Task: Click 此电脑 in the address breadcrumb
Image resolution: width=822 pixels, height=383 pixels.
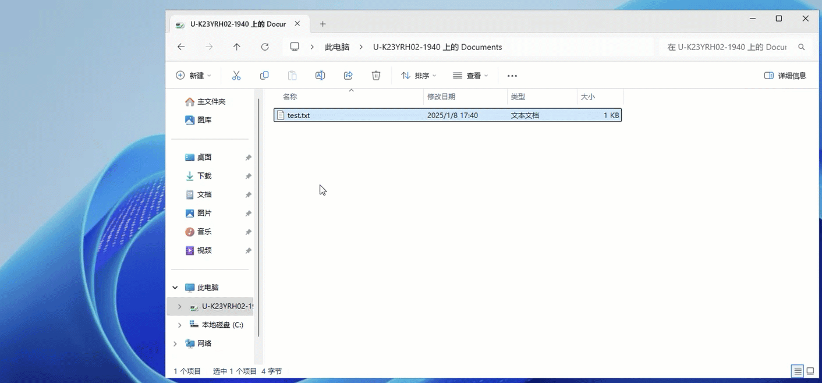Action: pyautogui.click(x=337, y=47)
